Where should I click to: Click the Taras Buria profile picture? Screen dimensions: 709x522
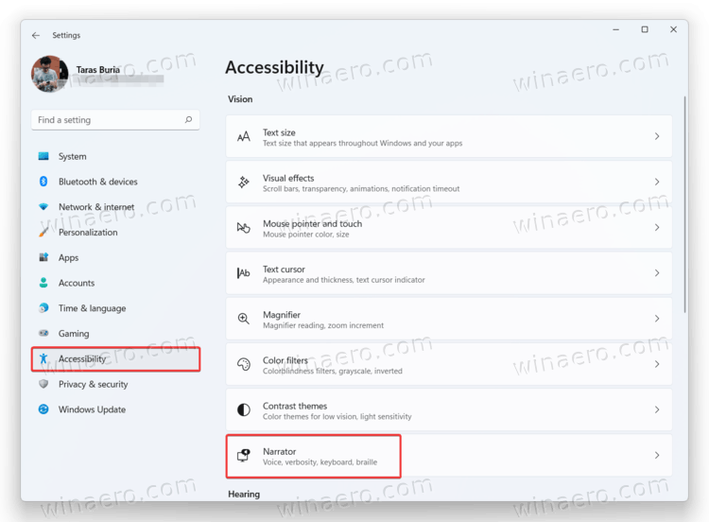click(49, 75)
